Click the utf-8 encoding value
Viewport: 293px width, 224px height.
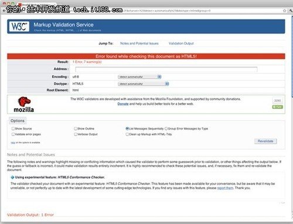[x=76, y=77]
